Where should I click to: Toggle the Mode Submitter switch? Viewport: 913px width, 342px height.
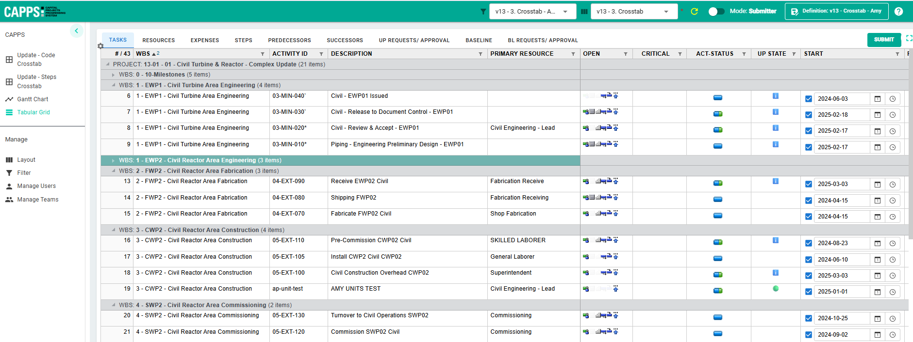[x=716, y=12]
